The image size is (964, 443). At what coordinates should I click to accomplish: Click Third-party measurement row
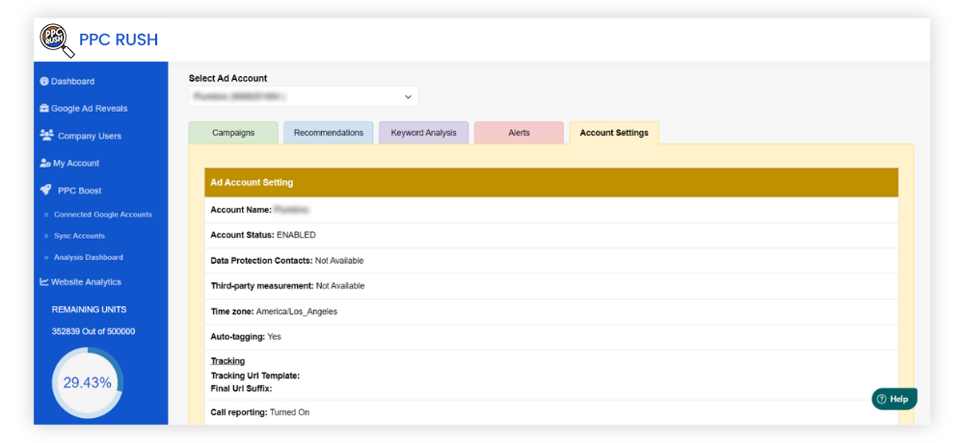pyautogui.click(x=551, y=286)
